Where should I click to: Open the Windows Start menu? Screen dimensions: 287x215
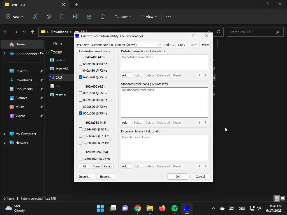(100, 208)
